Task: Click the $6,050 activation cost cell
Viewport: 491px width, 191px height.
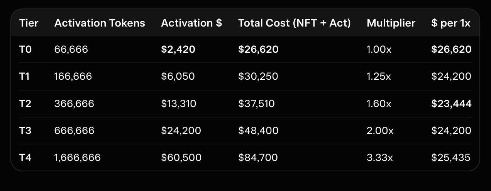Action: (178, 76)
